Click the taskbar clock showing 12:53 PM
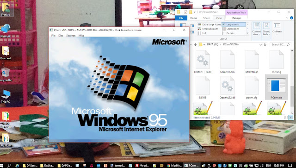296x168 pixels. click(278, 166)
